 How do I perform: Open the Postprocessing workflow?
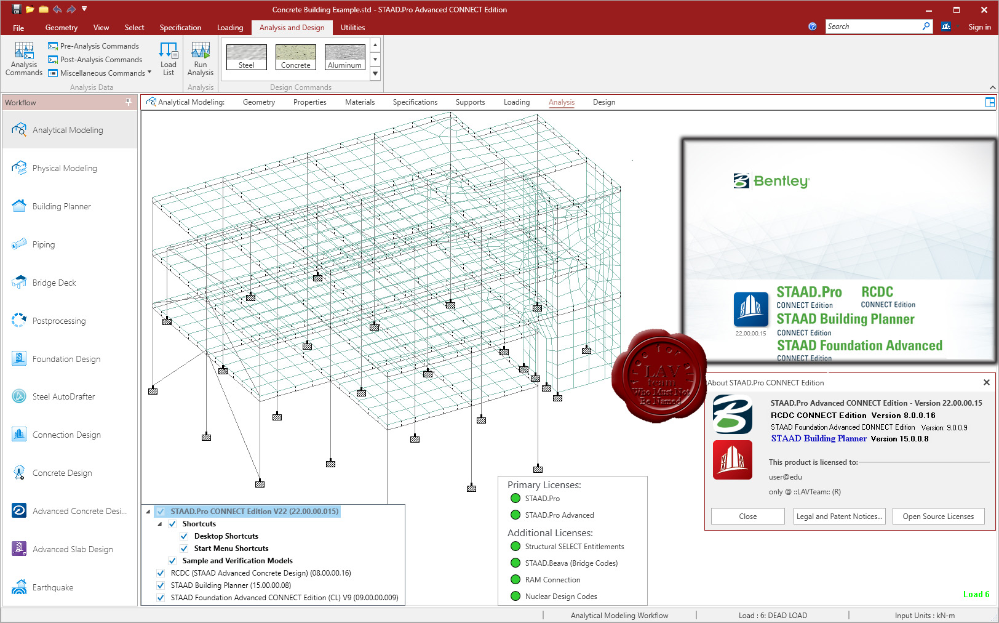point(70,321)
